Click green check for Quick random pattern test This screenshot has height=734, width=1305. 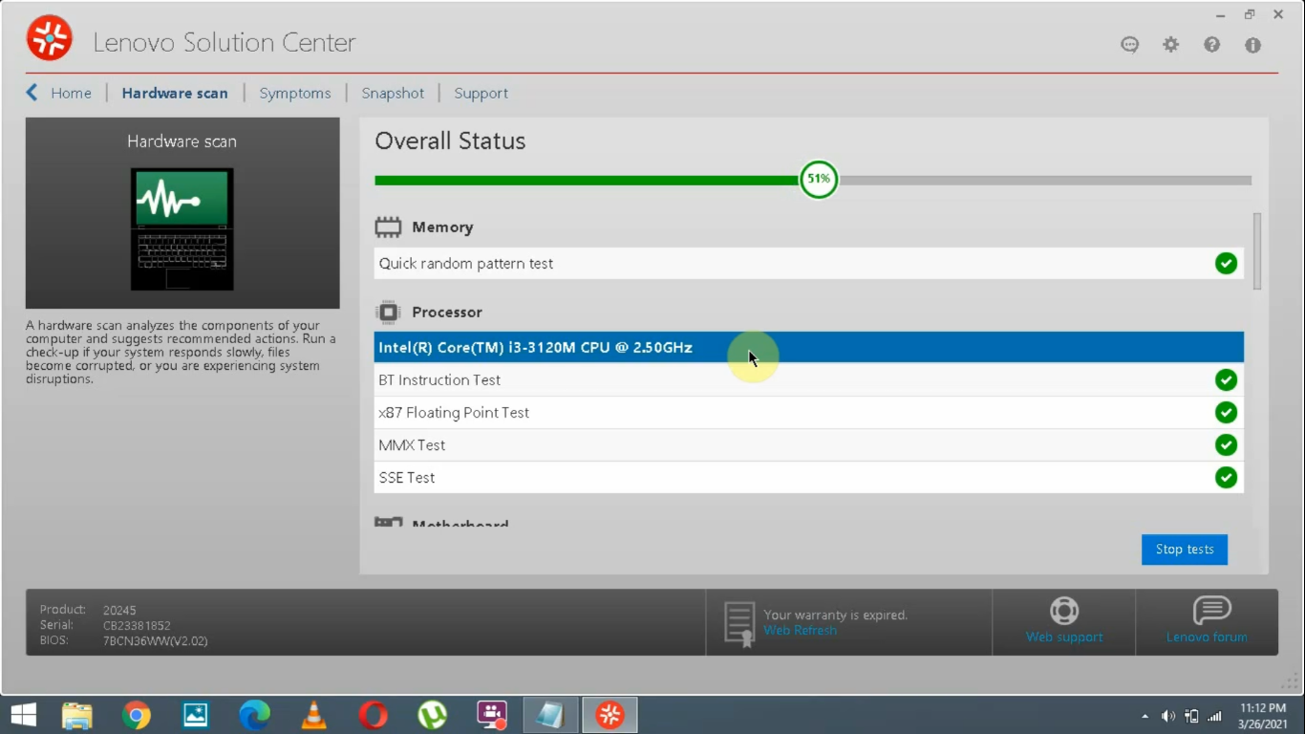pos(1226,263)
